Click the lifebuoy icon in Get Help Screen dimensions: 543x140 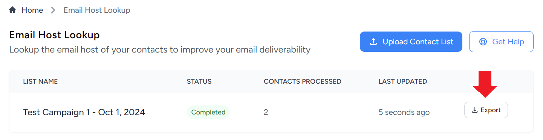(483, 42)
